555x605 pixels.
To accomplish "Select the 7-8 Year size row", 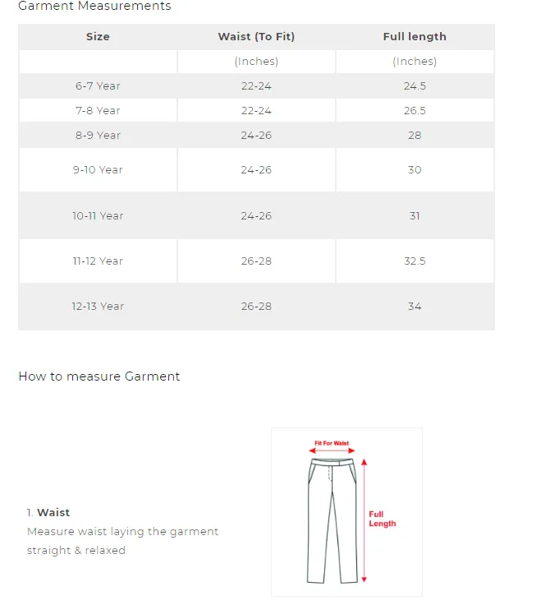I will click(x=256, y=110).
